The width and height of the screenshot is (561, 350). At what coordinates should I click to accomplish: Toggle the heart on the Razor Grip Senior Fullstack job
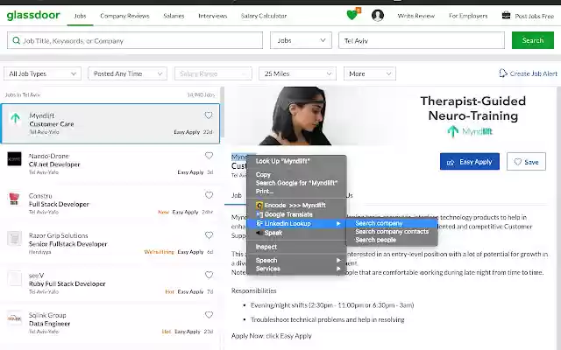pos(209,235)
